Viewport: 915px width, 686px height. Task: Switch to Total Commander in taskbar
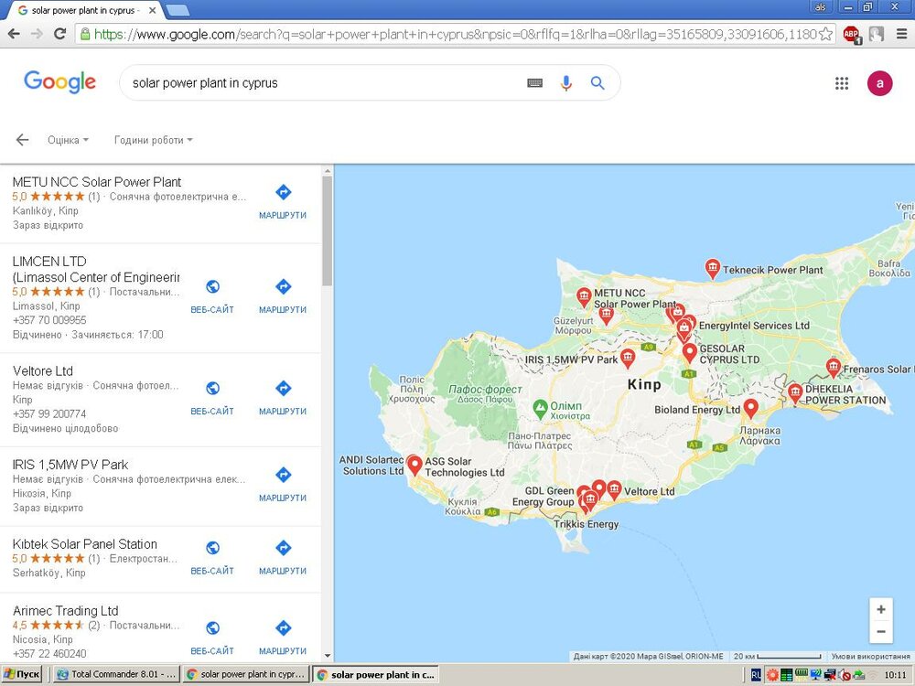point(116,674)
